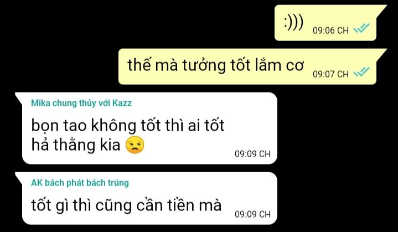Click 09:09 CH timestamp on AK's message
This screenshot has height=232, width=398.
point(252,214)
